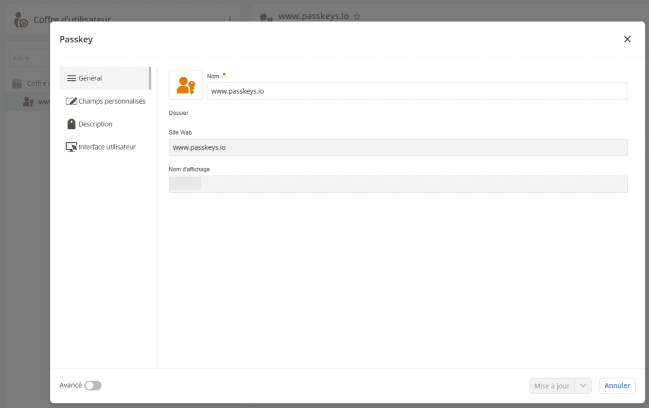Click the Mise à jour button
Viewport: 649px width, 408px height.
coord(552,386)
